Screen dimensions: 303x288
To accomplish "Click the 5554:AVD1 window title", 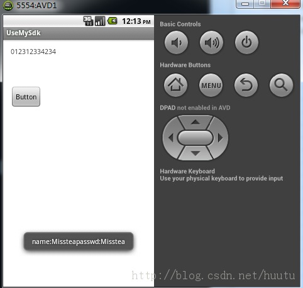I will pyautogui.click(x=36, y=6).
